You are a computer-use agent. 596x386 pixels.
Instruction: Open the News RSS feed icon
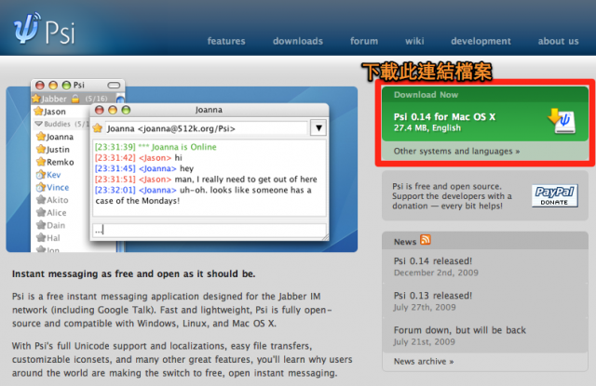coord(426,240)
